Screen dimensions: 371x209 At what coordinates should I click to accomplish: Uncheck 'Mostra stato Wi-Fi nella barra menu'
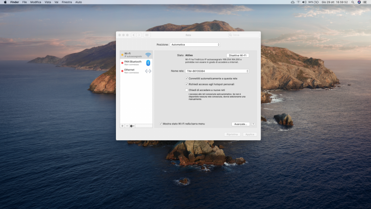click(x=161, y=124)
